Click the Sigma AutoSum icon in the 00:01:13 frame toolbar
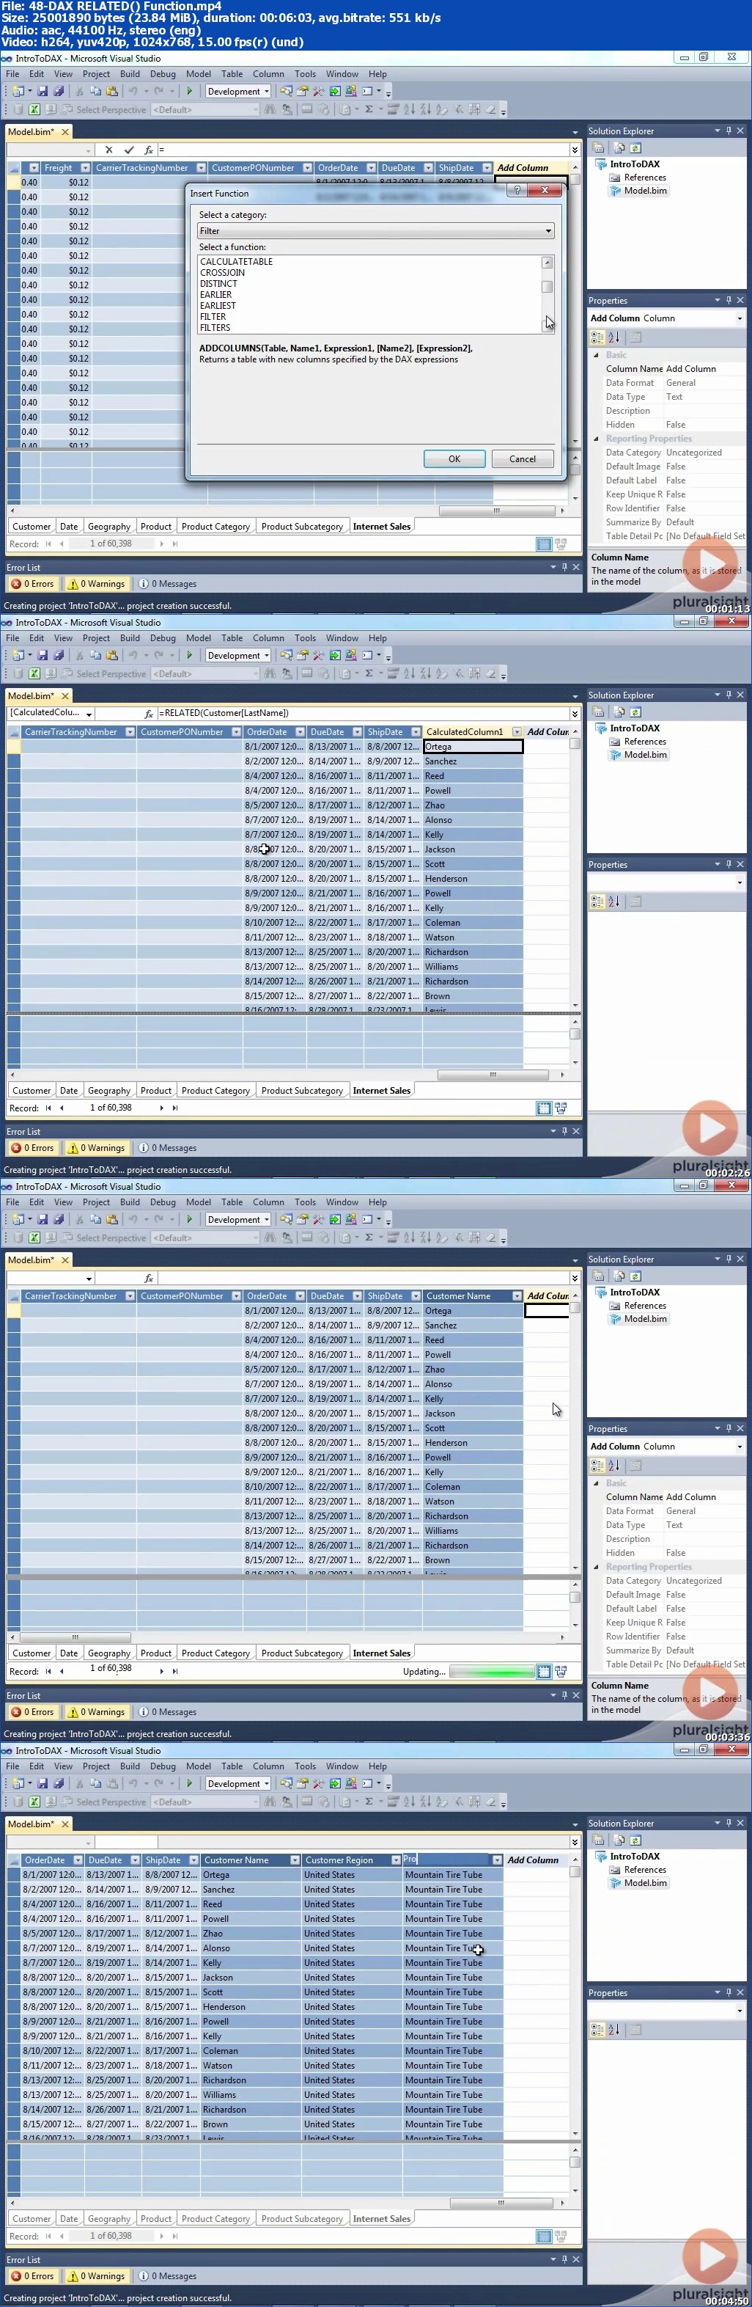 tap(368, 109)
